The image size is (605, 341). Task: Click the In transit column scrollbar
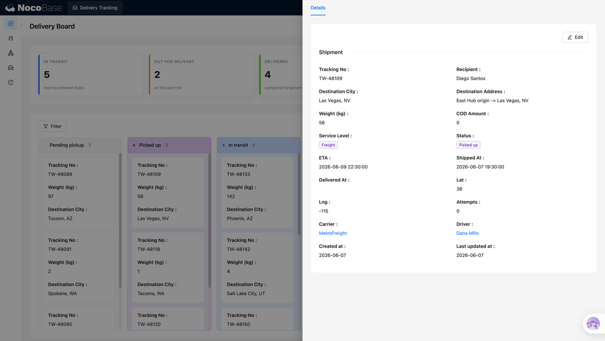click(x=299, y=193)
